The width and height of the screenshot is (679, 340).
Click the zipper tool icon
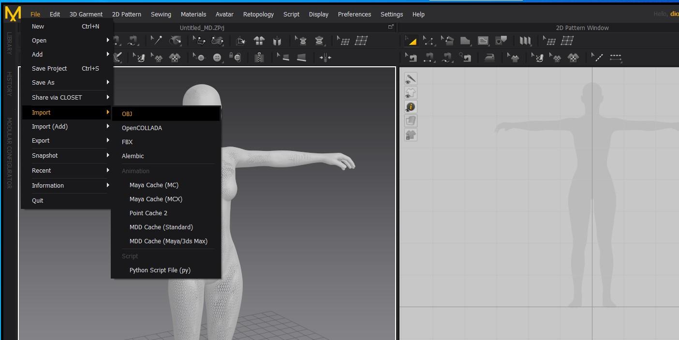pos(259,58)
